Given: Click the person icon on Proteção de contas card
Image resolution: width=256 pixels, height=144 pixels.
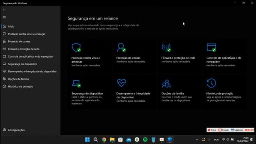Looking at the screenshot, I should click(x=121, y=48).
